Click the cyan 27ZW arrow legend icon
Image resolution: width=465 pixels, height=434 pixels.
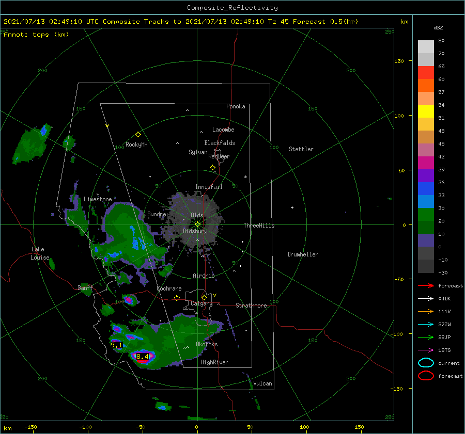click(426, 325)
